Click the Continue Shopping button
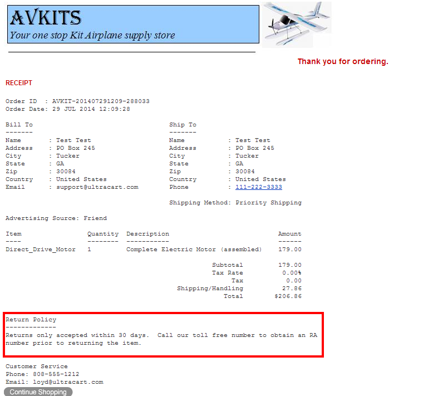Image resolution: width=433 pixels, height=396 pixels. click(38, 392)
